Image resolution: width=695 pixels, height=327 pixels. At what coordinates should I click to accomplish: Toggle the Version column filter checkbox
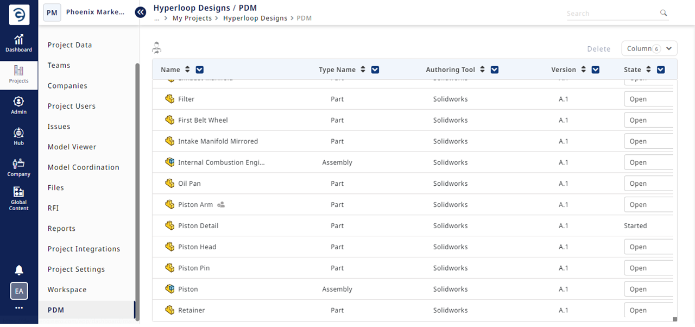click(x=595, y=70)
